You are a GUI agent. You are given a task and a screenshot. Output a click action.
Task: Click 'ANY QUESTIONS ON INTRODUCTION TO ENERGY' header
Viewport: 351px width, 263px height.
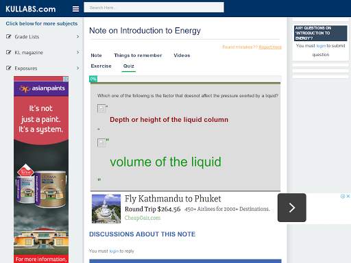coord(320,33)
